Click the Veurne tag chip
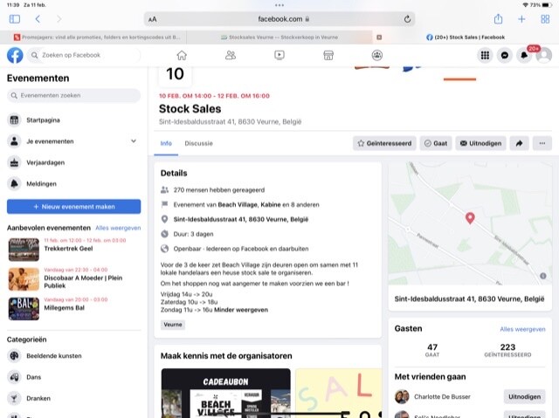 (x=173, y=325)
